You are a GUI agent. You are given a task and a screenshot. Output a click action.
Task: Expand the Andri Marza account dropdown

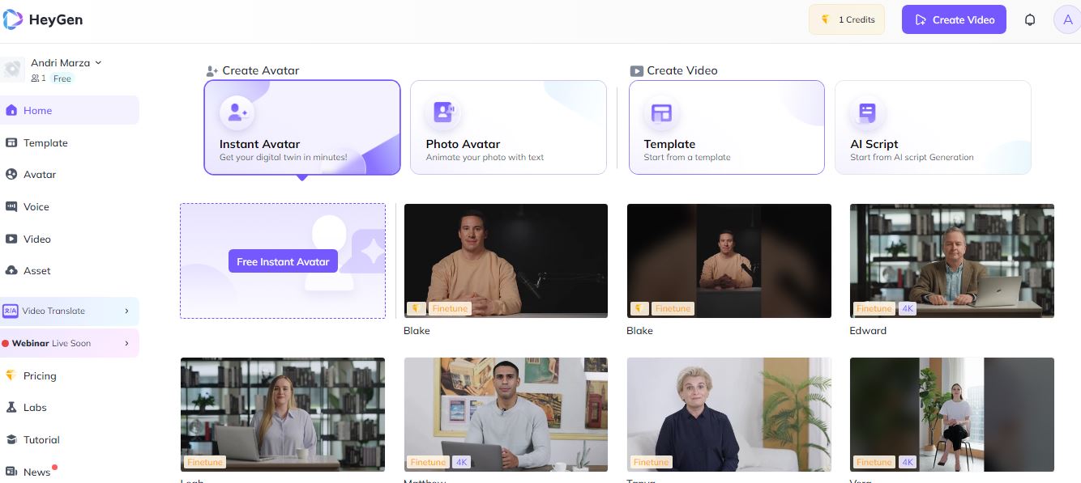tap(98, 62)
